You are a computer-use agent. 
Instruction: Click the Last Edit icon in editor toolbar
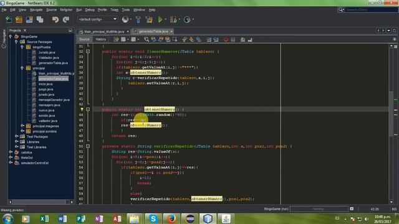point(117,39)
